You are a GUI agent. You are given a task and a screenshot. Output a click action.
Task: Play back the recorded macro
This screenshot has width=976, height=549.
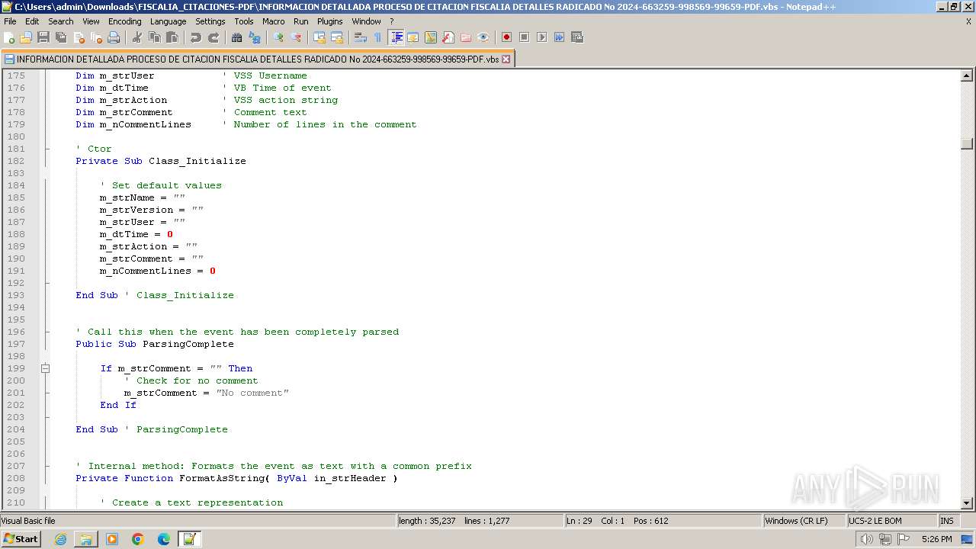coord(541,37)
